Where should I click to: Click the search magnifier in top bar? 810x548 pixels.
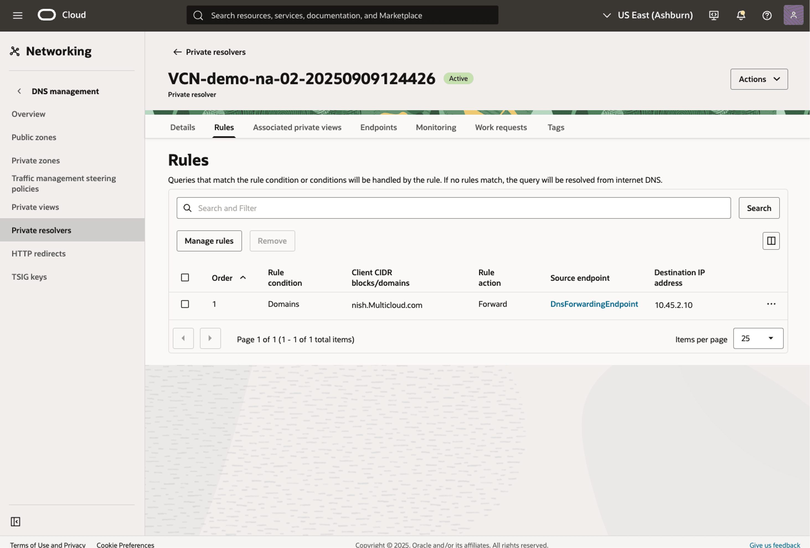coord(198,15)
